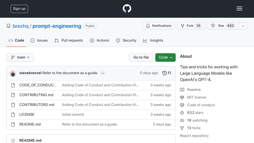The width and height of the screenshot is (254, 143).
Task: Open the Actions tab
Action: pyautogui.click(x=99, y=40)
